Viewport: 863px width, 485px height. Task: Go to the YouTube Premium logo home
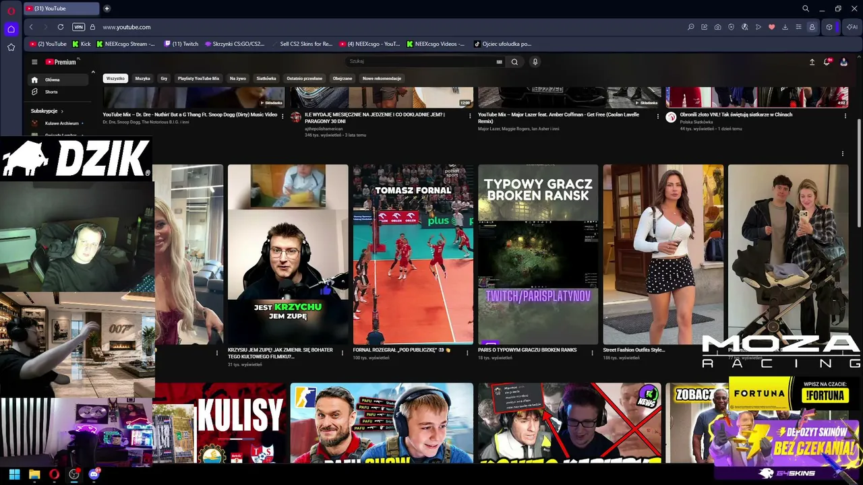coord(62,62)
